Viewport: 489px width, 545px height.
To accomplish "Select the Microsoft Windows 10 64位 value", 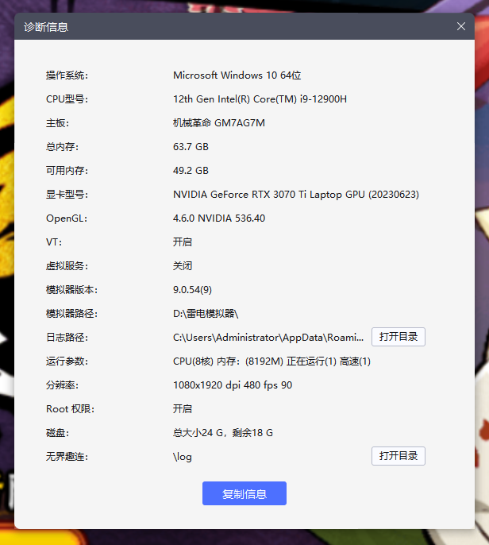I will pos(237,75).
